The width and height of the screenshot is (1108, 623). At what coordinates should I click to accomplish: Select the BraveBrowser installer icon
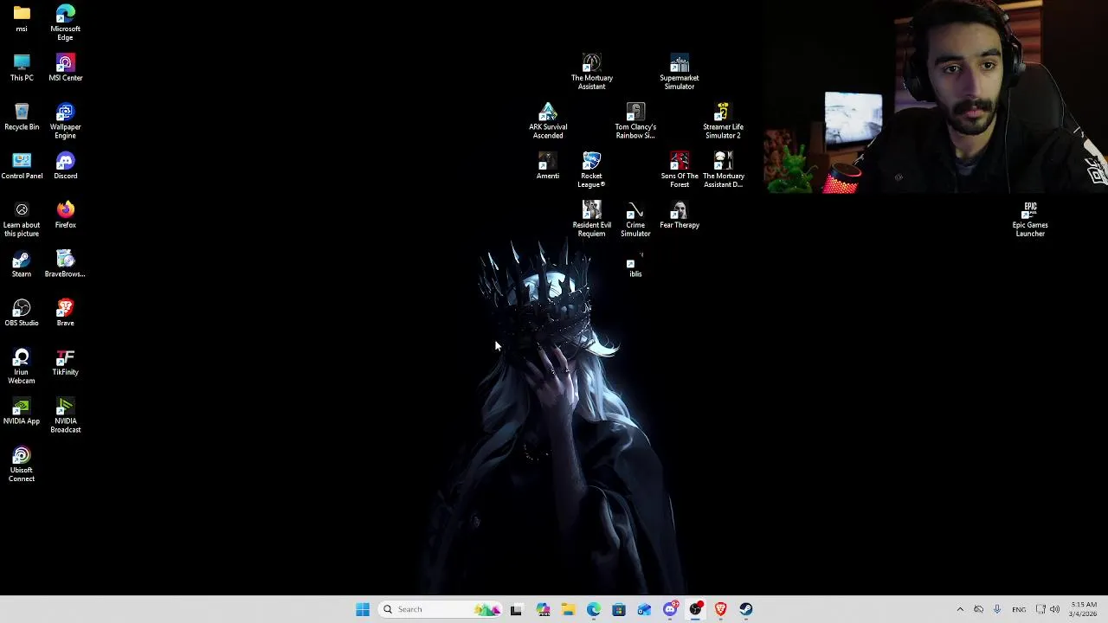pos(65,264)
